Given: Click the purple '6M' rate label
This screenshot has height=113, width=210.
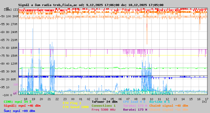Looking at the screenshot, I should tap(15, 94).
